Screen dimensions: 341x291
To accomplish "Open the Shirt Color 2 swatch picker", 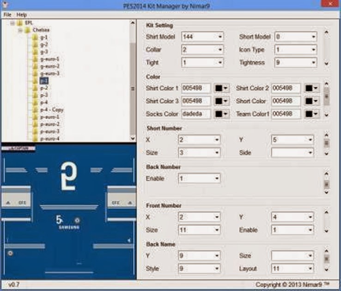I will (x=311, y=88).
